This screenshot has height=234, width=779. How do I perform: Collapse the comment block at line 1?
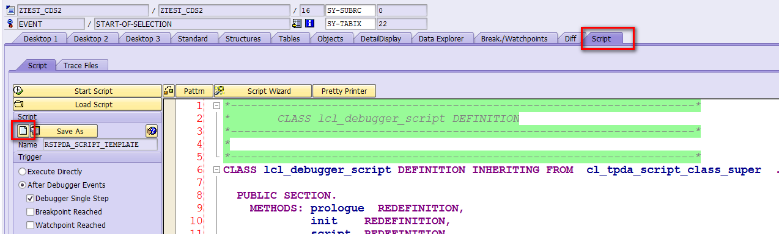click(x=216, y=105)
